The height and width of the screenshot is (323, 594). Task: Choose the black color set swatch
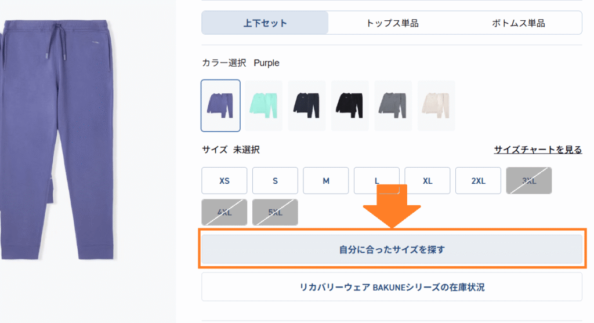pos(350,106)
